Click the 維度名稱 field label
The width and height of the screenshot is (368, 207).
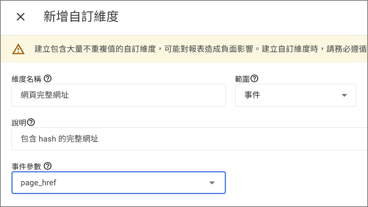27,79
